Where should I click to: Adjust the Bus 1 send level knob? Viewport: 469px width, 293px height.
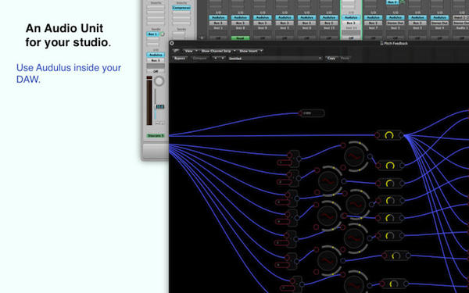(x=163, y=34)
